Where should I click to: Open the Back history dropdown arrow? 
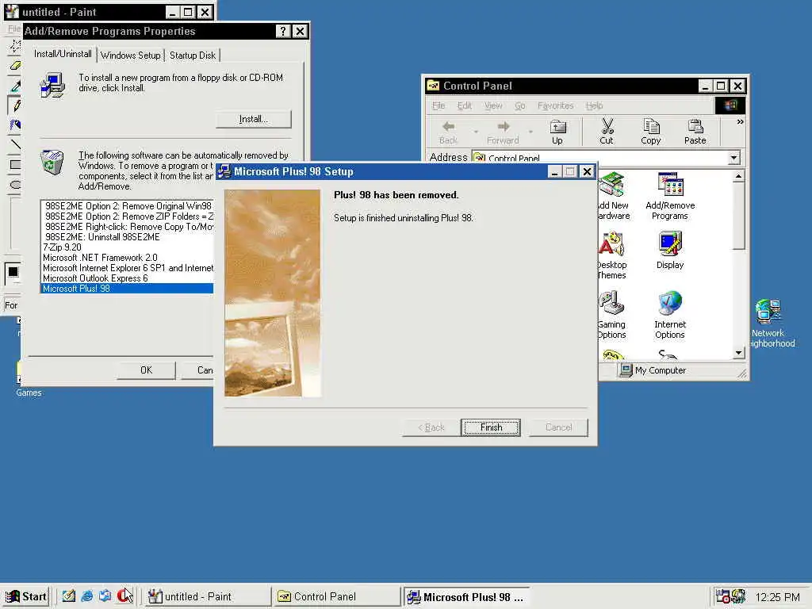476,132
